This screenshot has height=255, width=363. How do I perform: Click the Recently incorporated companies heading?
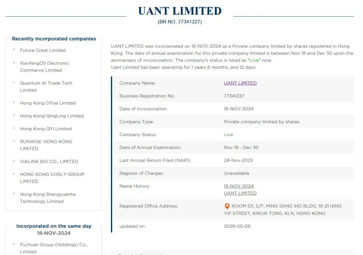pos(54,39)
